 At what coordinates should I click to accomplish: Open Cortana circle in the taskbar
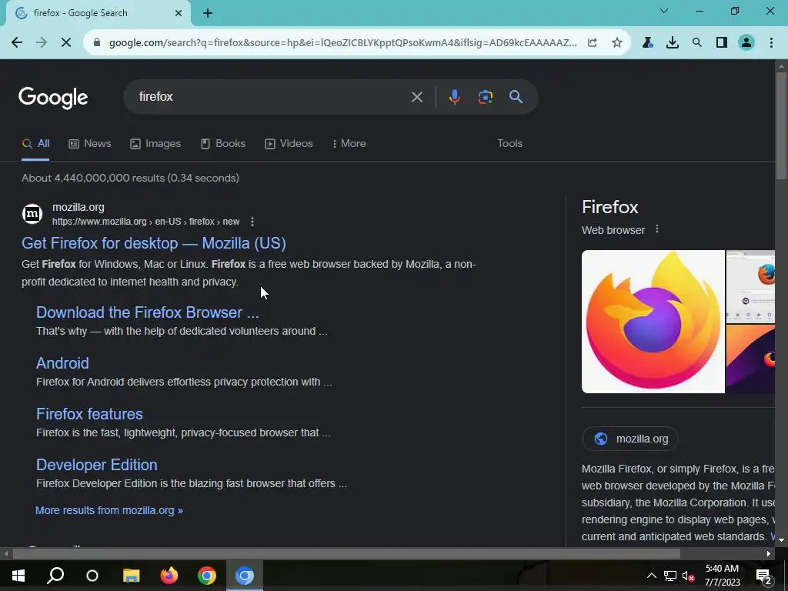click(92, 576)
